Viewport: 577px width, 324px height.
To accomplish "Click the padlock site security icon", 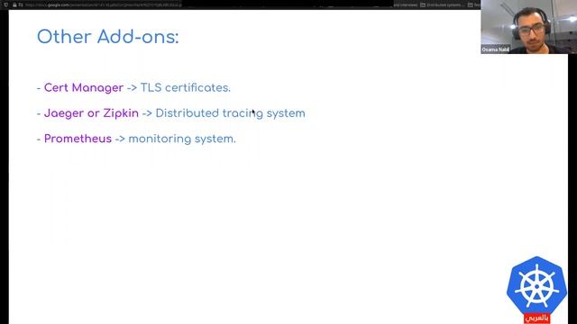I will pos(14,5).
